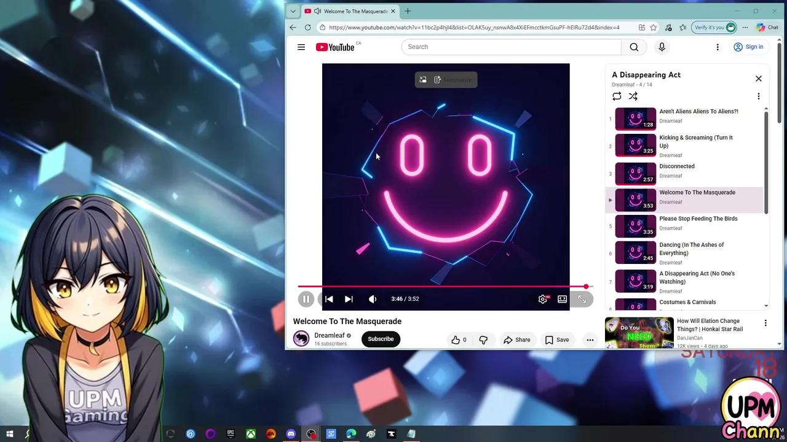Click the browser address bar URL
Image resolution: width=787 pixels, height=442 pixels.
click(x=474, y=28)
